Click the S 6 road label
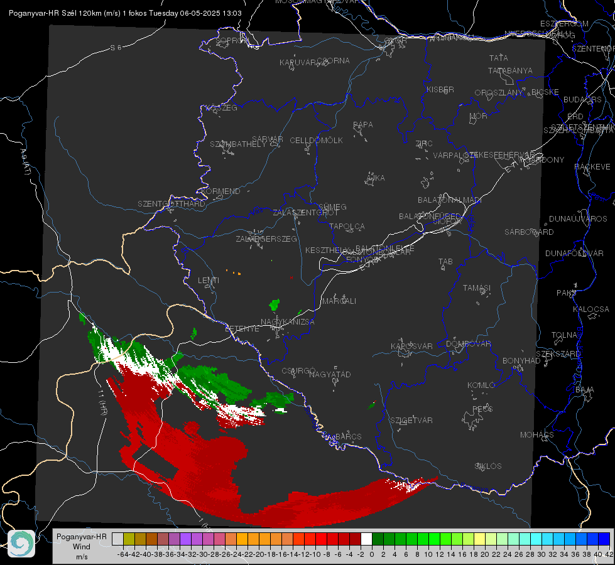 [116, 48]
